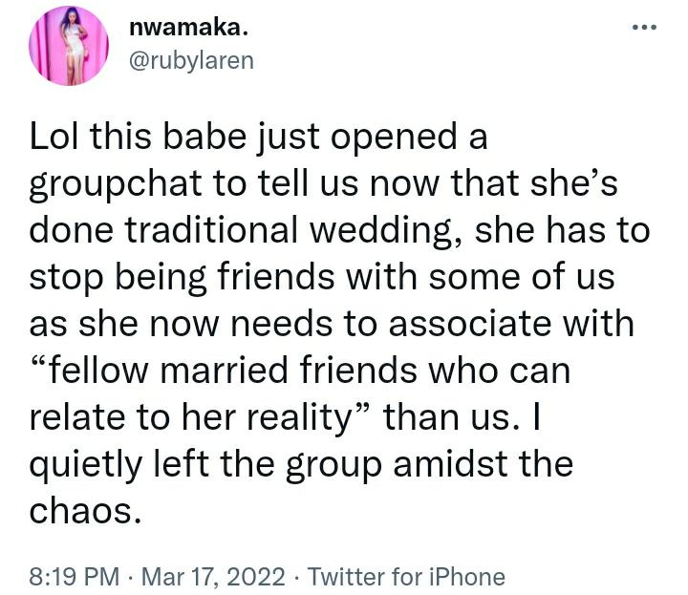Click the final word "chaos."
This screenshot has height=595, width=688.
pyautogui.click(x=86, y=511)
